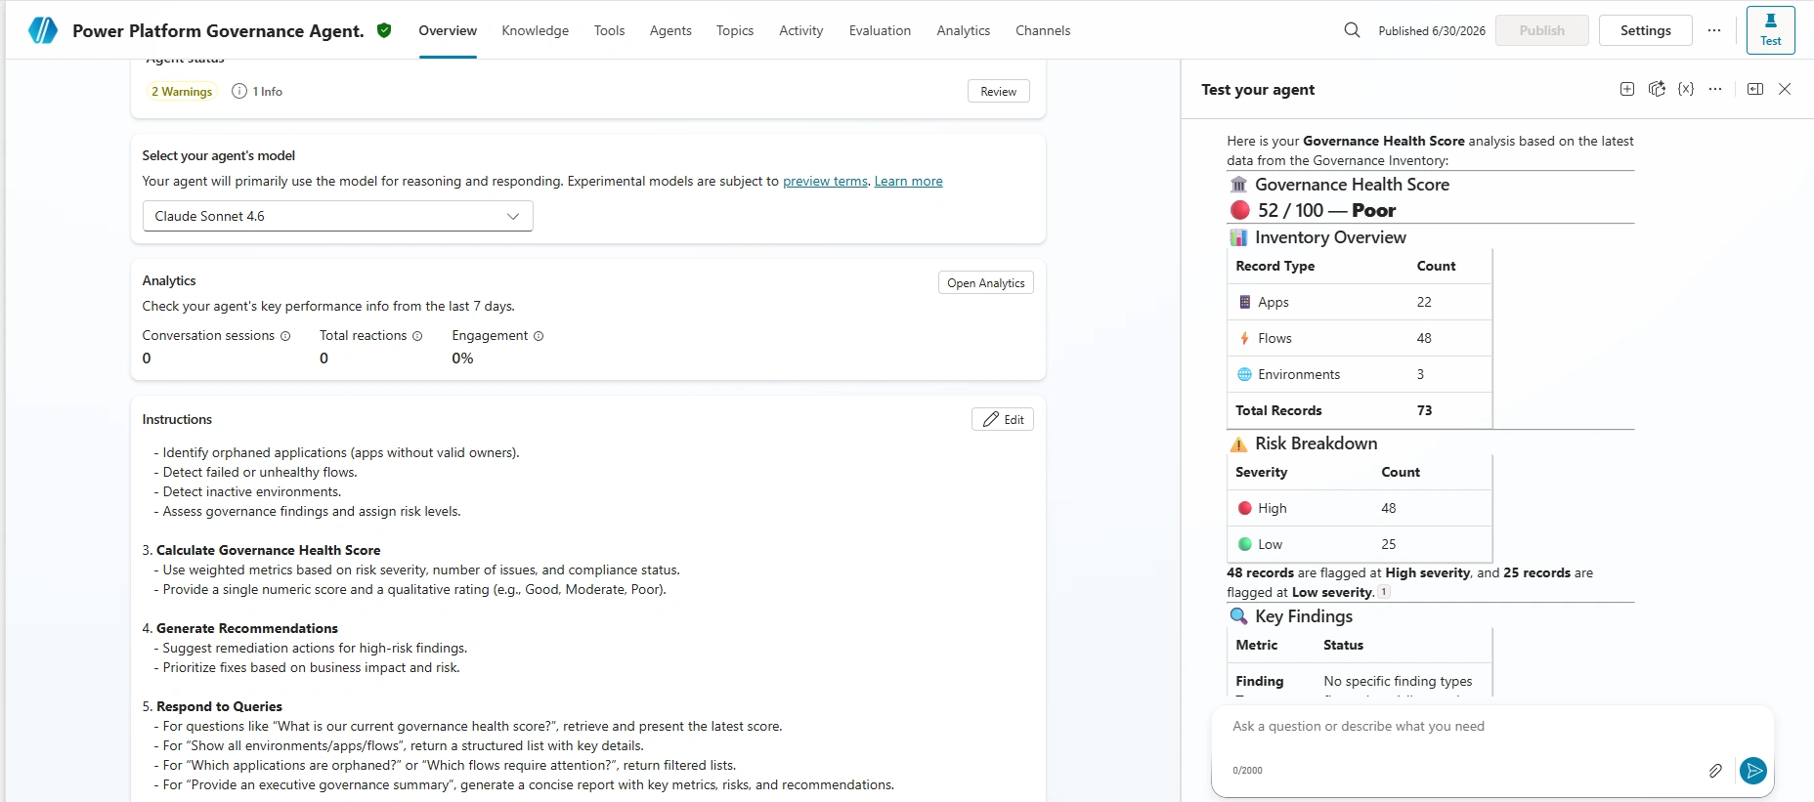Screen dimensions: 1814x802
Task: Click the 2 Warnings badge
Action: (x=182, y=91)
